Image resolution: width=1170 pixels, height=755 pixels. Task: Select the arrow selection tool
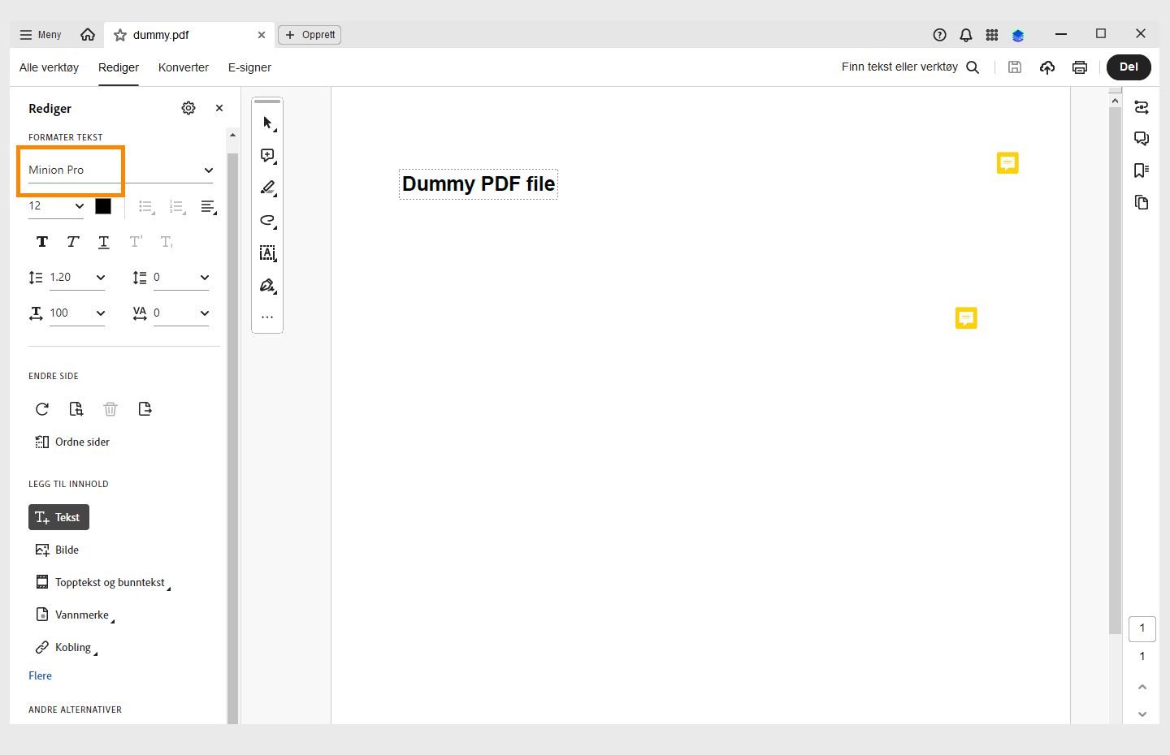tap(267, 123)
